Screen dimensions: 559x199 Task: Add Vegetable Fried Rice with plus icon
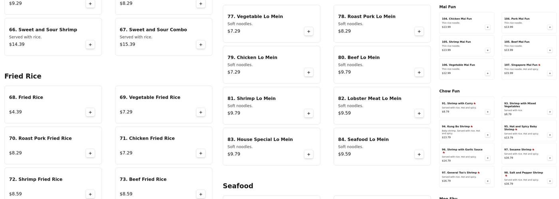201,112
